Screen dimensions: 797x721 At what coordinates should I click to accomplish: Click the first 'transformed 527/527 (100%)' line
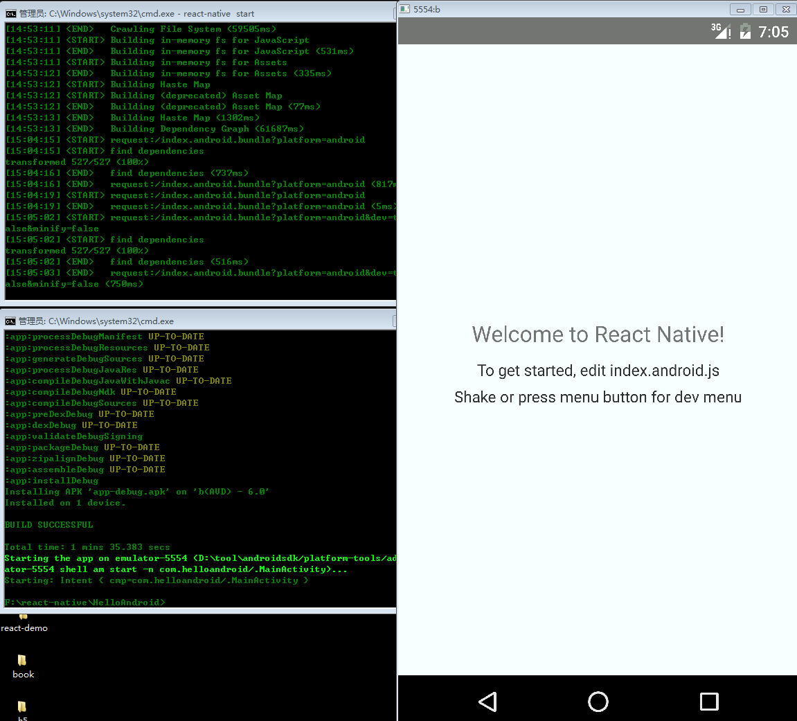pyautogui.click(x=77, y=161)
